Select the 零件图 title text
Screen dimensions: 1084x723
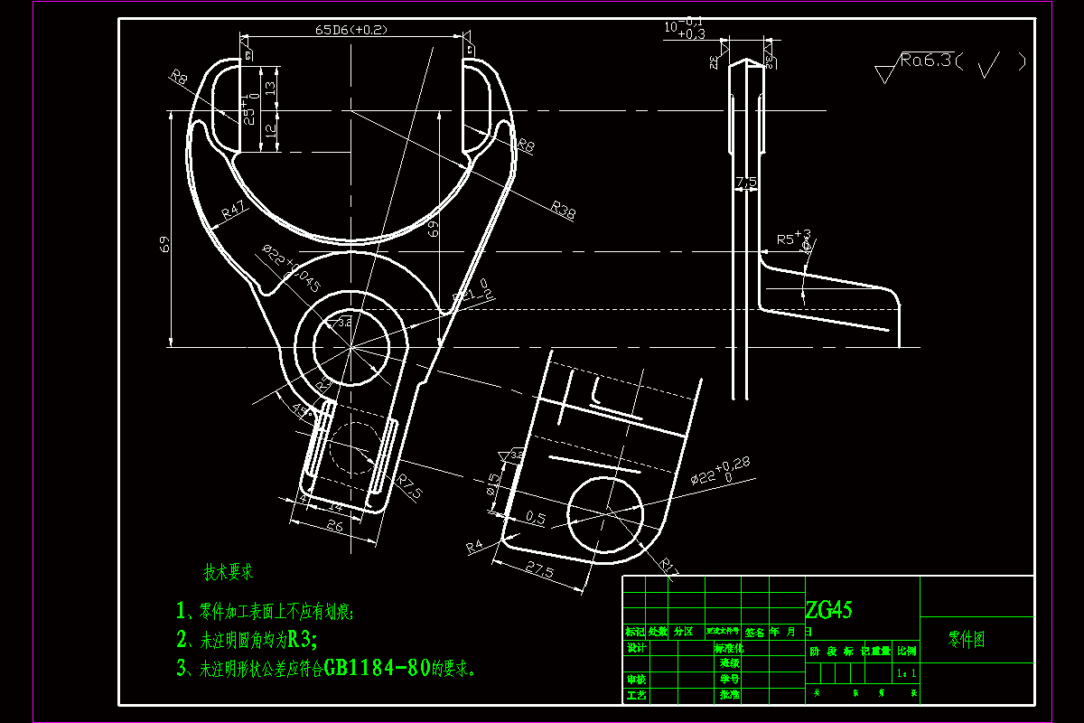967,640
